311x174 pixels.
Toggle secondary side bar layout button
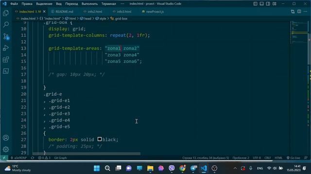coord(268,4)
